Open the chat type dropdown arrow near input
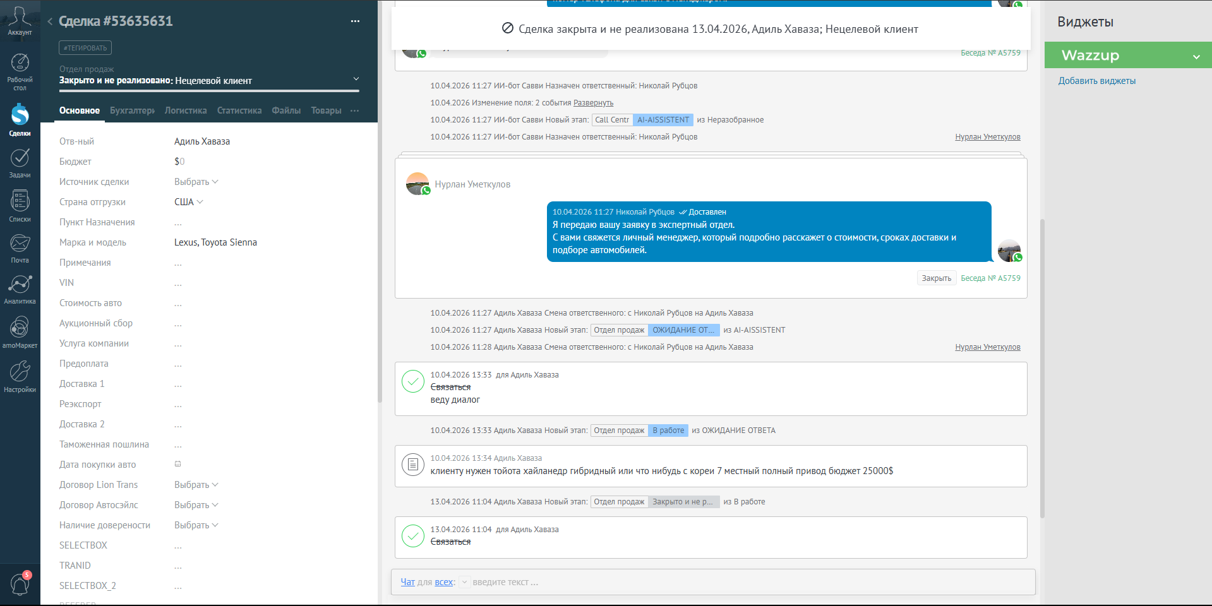The width and height of the screenshot is (1212, 606). click(464, 582)
